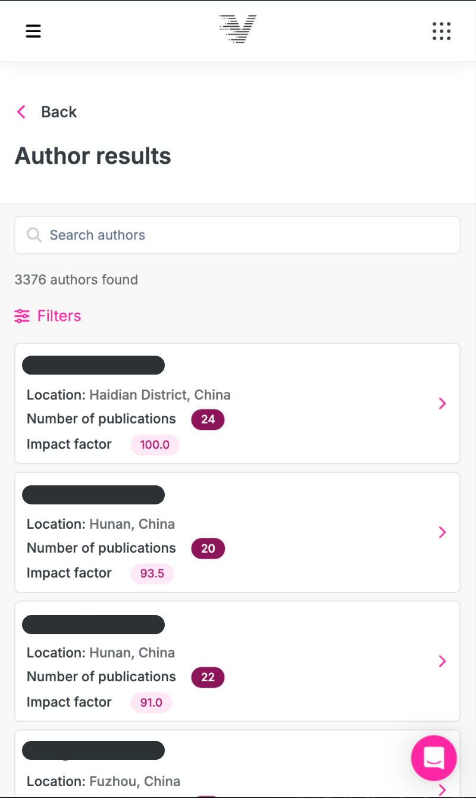Open the hamburger navigation menu

[33, 31]
